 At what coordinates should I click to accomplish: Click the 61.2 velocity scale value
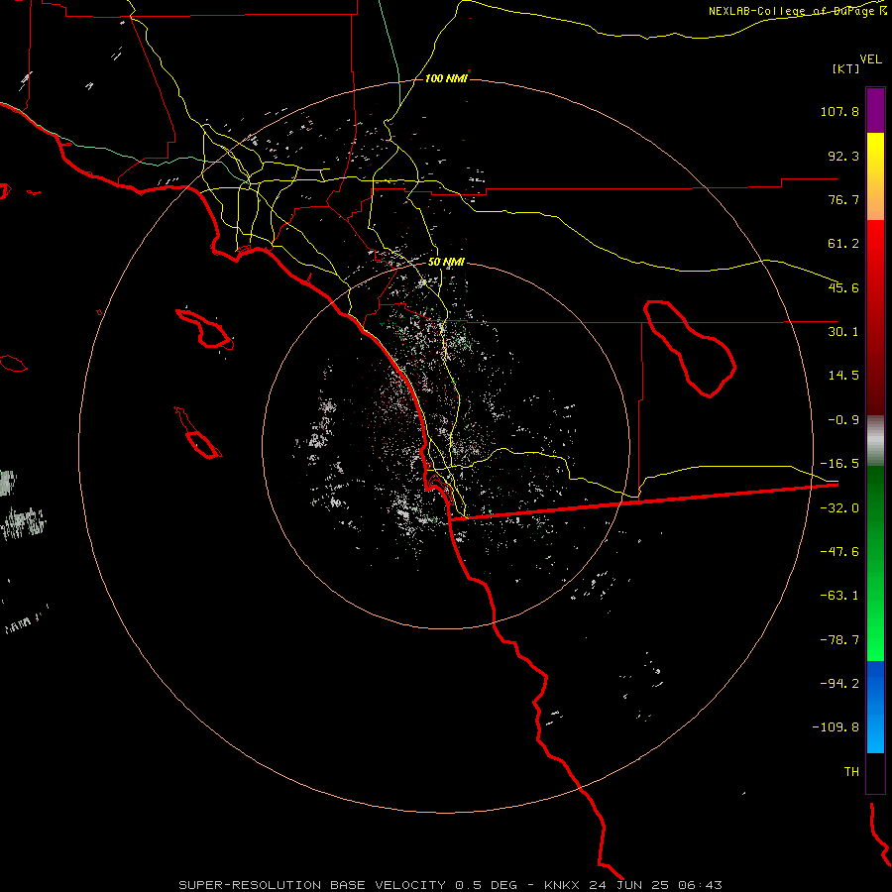click(843, 244)
